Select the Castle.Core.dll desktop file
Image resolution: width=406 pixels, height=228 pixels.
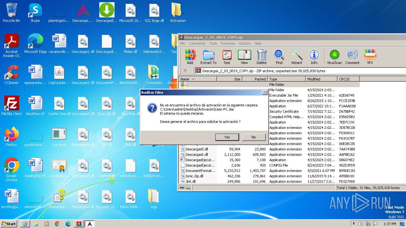point(59,106)
